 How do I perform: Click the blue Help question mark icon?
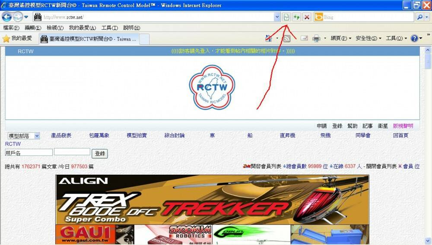(414, 38)
